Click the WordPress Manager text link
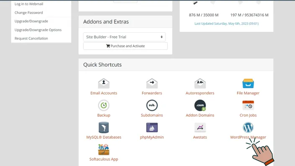The image size is (295, 166). click(248, 137)
